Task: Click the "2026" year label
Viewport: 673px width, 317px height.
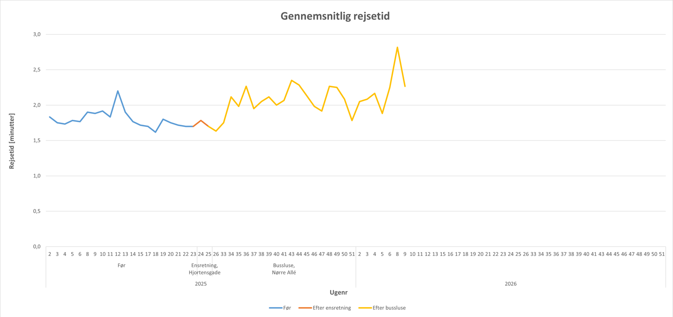Action: pos(510,284)
